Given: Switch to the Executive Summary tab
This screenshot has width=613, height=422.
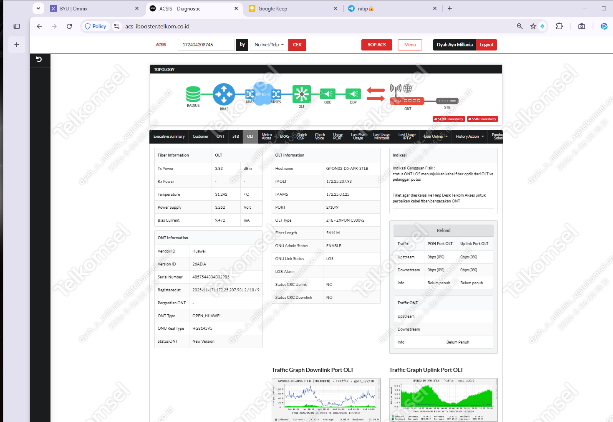Looking at the screenshot, I should [x=169, y=136].
